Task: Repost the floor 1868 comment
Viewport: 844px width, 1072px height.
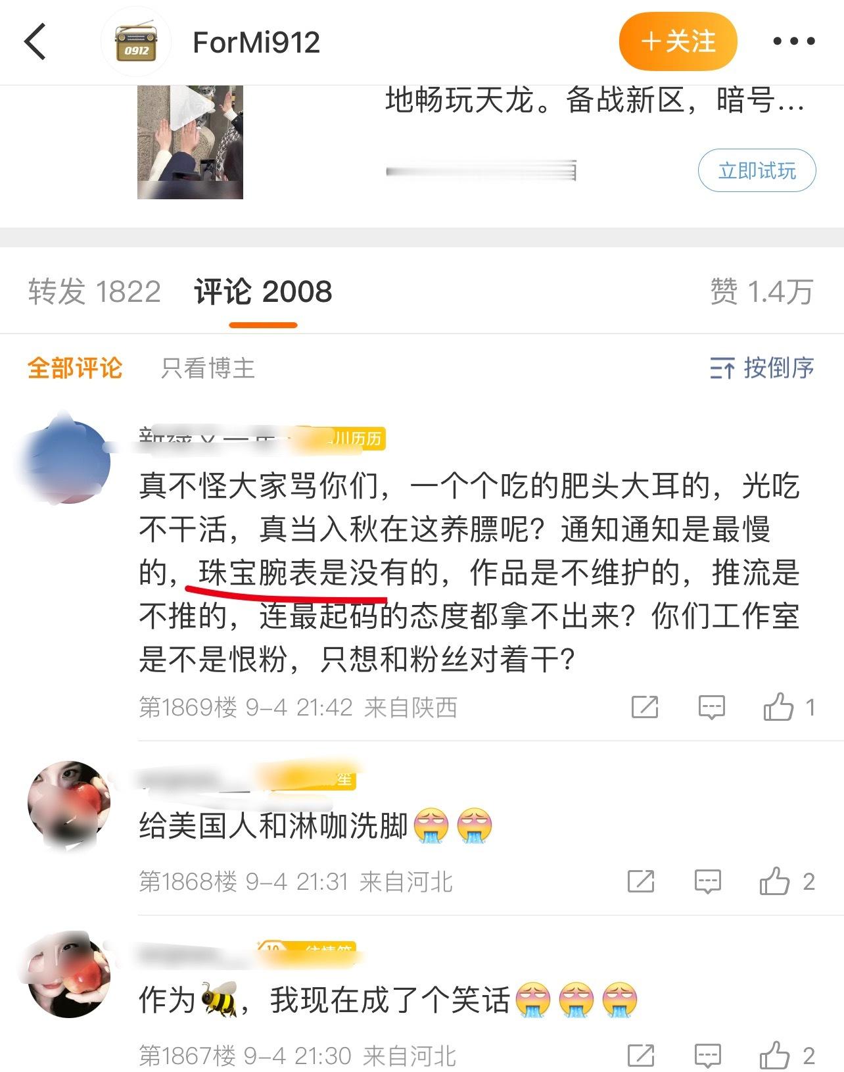Action: [641, 882]
